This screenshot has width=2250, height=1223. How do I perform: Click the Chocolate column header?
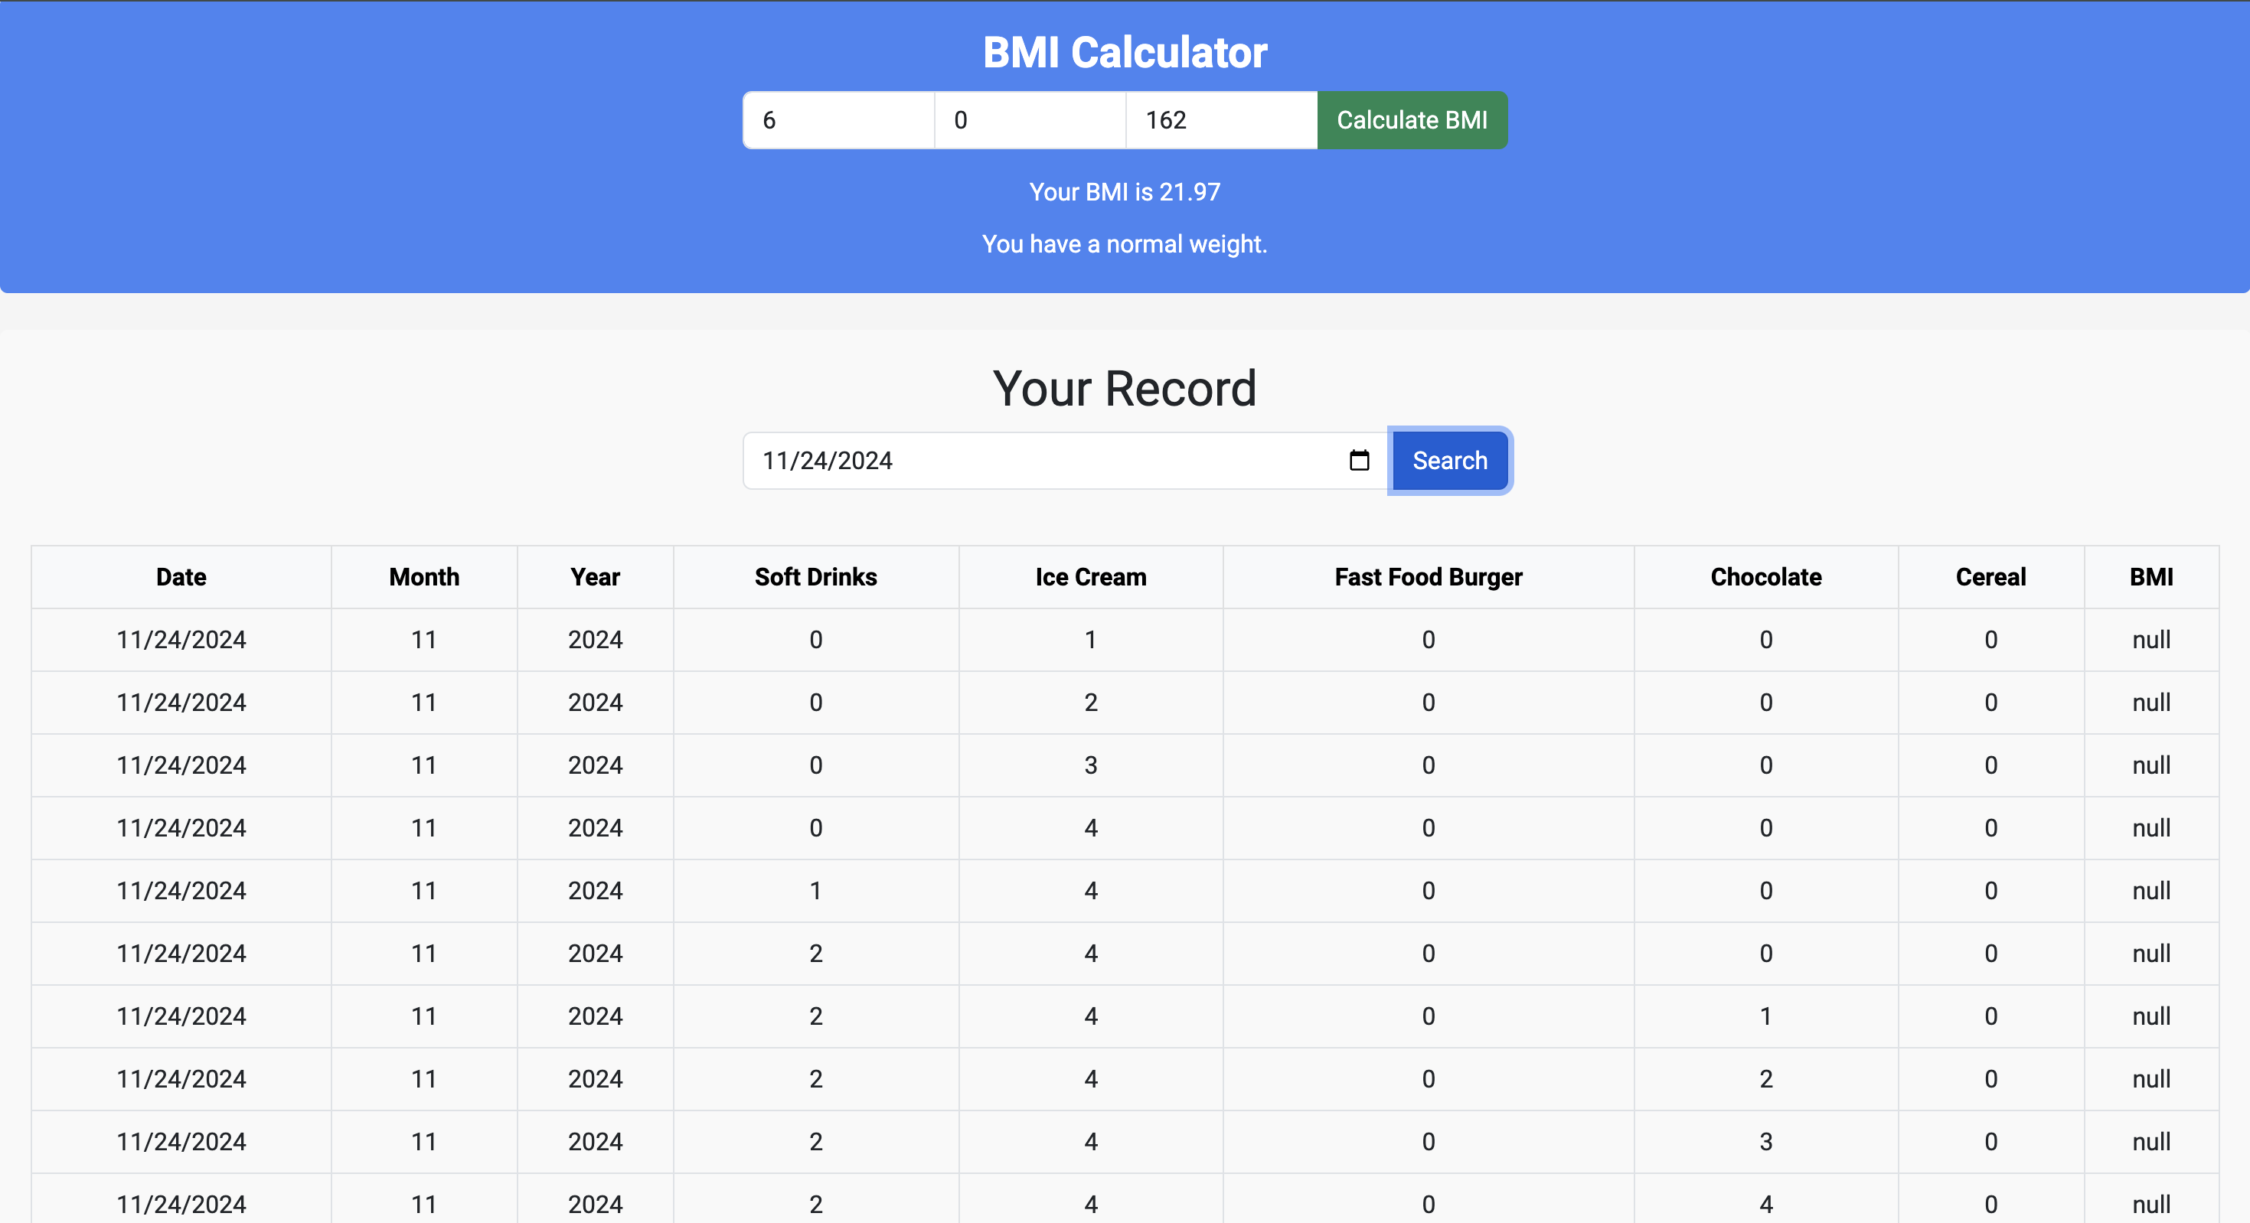tap(1765, 577)
